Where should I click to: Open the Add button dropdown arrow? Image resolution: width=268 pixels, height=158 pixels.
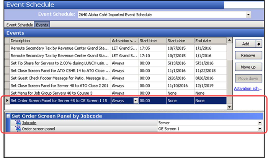pos(258,44)
